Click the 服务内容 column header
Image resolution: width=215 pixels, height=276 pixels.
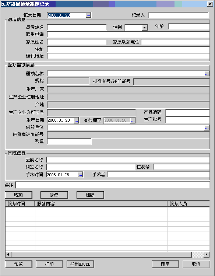coord(101,204)
